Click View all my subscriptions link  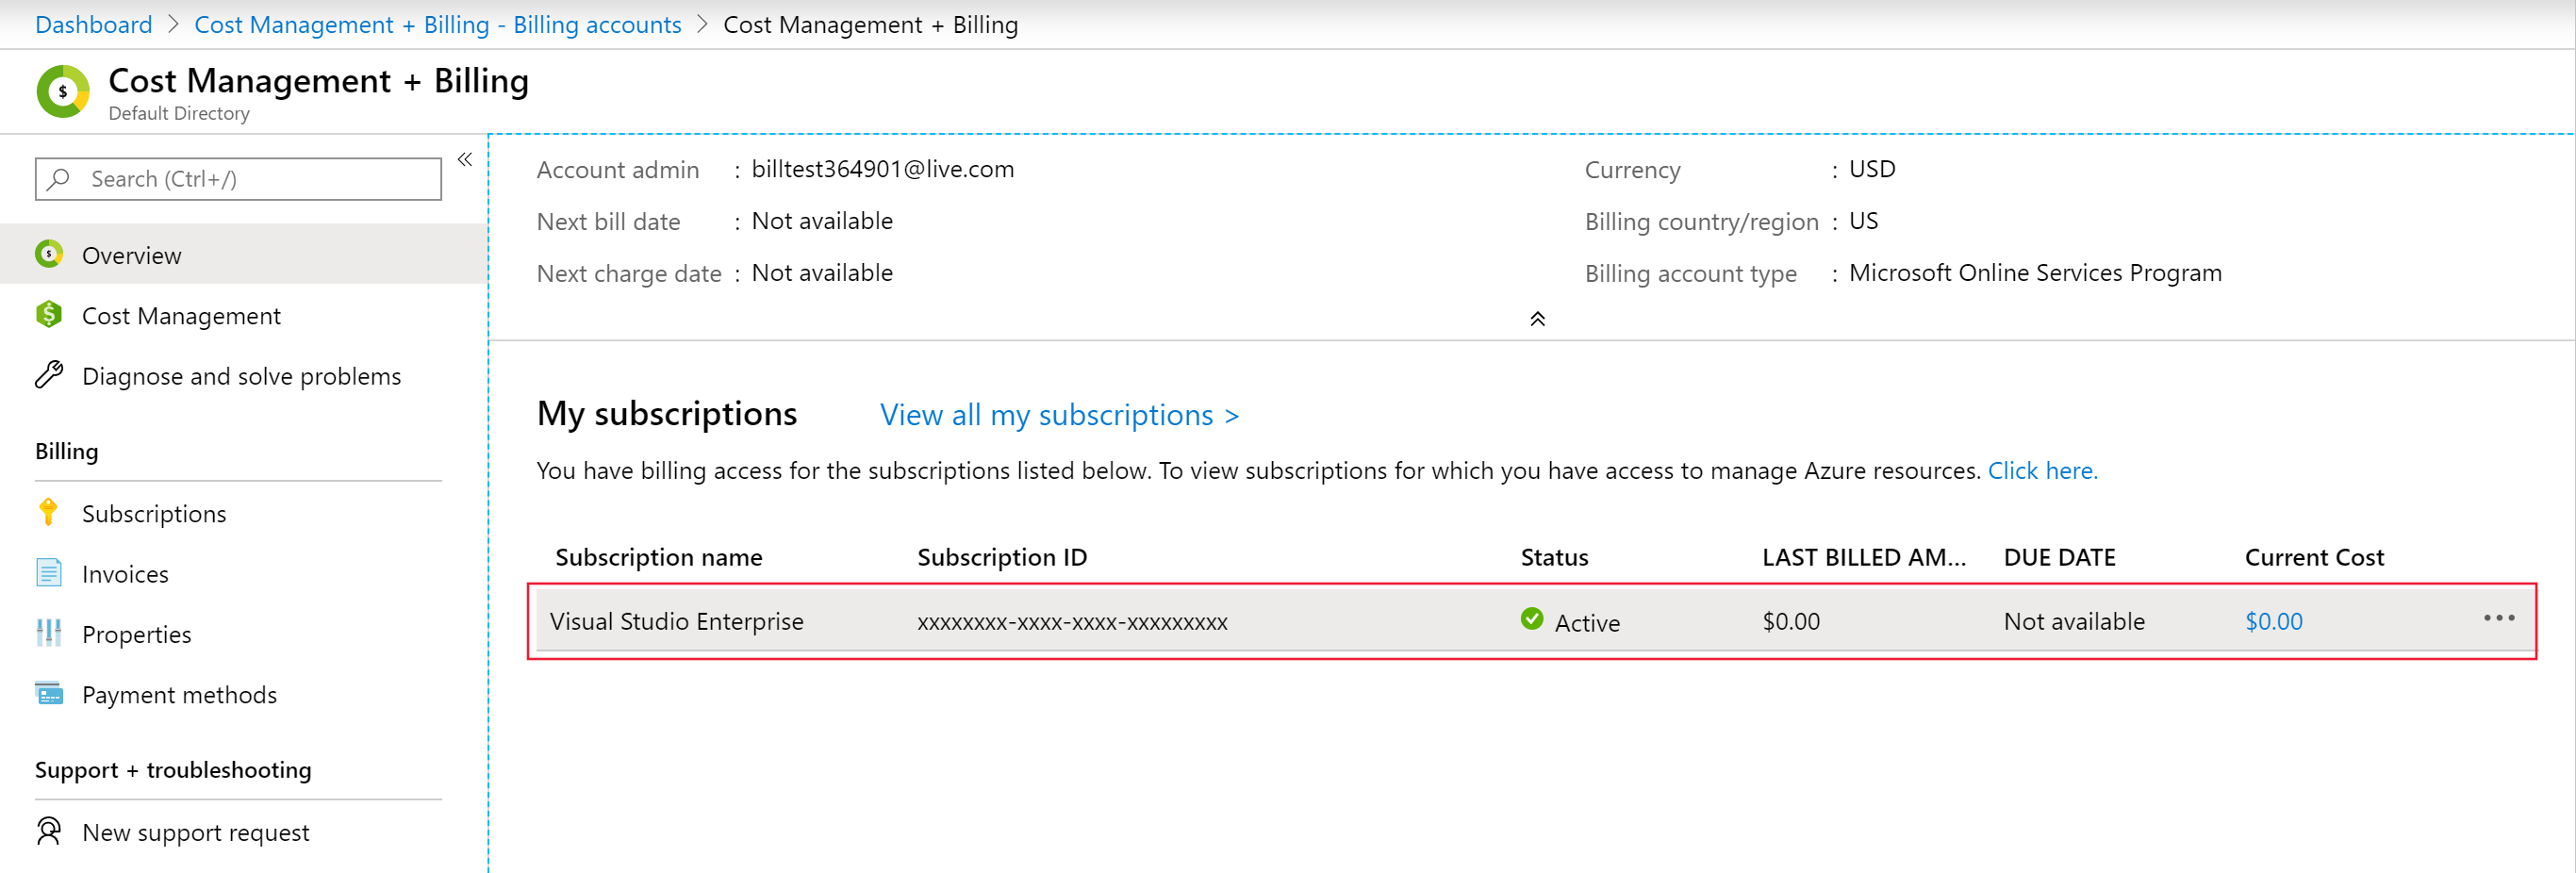[x=1059, y=415]
